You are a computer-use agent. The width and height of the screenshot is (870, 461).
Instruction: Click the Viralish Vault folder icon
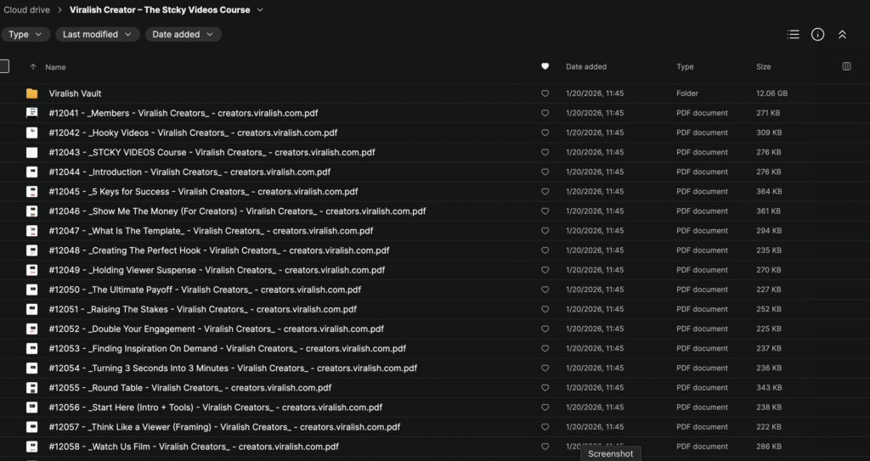pyautogui.click(x=32, y=93)
